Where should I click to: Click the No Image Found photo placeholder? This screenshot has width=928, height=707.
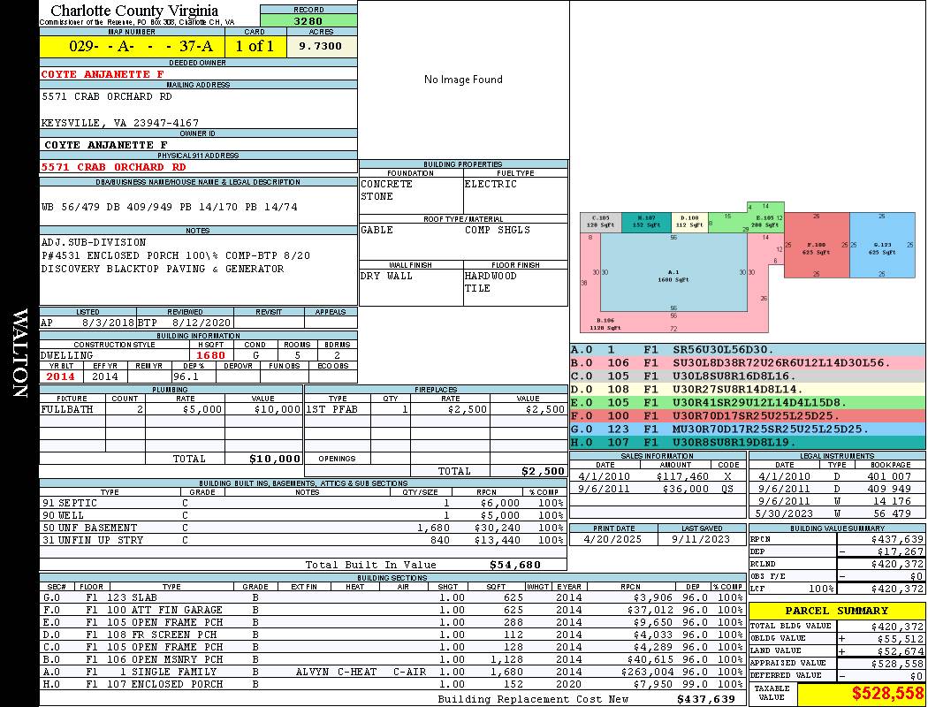click(463, 80)
